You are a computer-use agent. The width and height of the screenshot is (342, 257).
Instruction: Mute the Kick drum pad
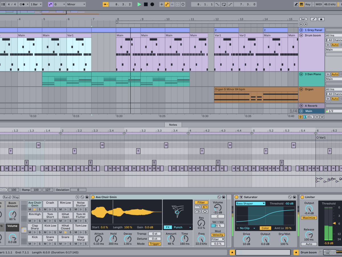(x=30, y=244)
